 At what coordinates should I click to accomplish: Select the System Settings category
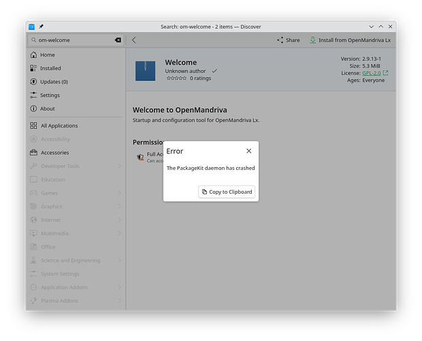coord(76,274)
